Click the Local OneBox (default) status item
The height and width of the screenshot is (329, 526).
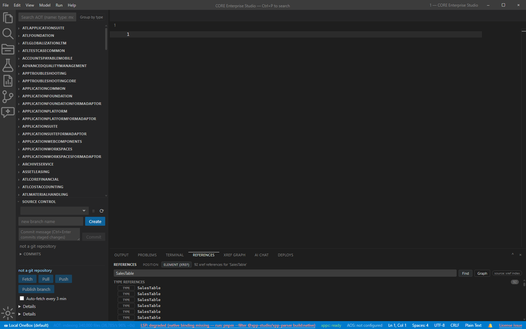26,325
